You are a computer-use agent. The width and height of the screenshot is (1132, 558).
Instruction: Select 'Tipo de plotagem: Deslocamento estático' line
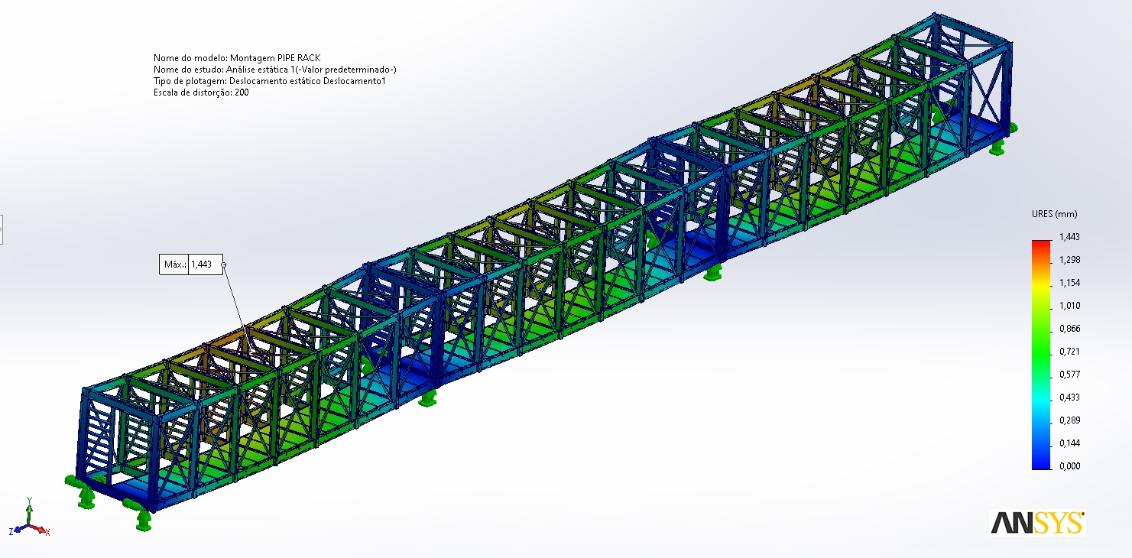click(269, 80)
